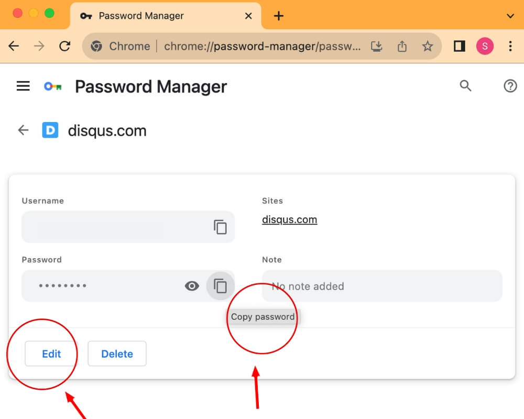Open the search in Password Manager
The width and height of the screenshot is (524, 419).
click(x=465, y=86)
